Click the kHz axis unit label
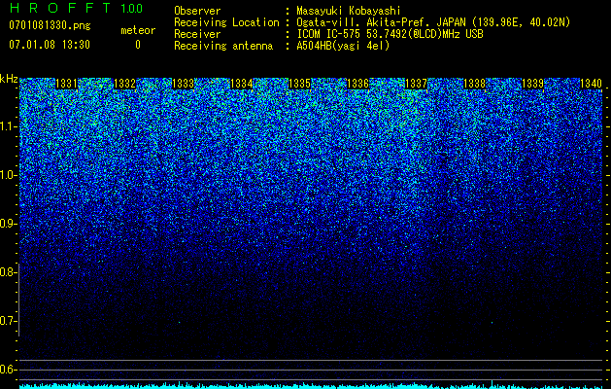Image resolution: width=611 pixels, height=389 pixels. point(9,79)
